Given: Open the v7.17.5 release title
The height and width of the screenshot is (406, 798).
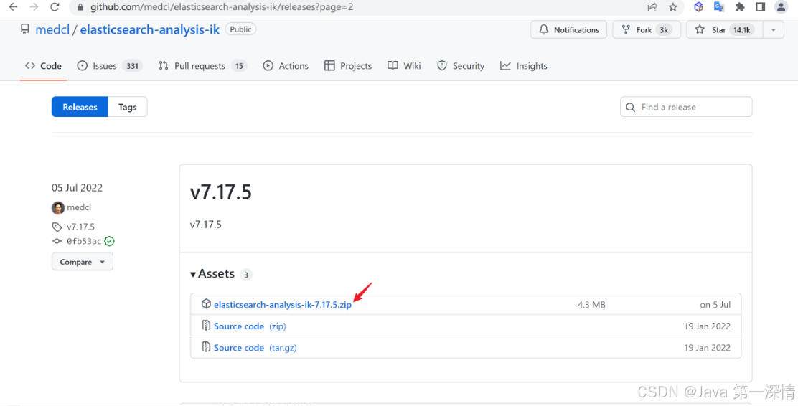Looking at the screenshot, I should click(221, 192).
